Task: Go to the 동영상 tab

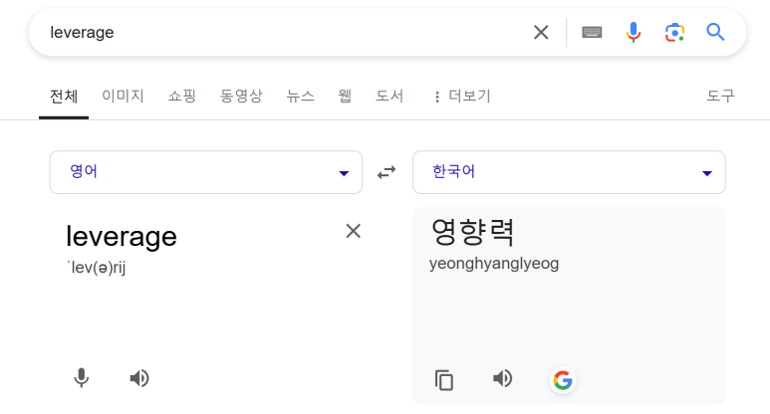Action: 241,96
